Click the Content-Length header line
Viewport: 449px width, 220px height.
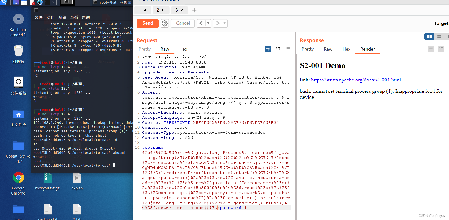click(x=167, y=137)
